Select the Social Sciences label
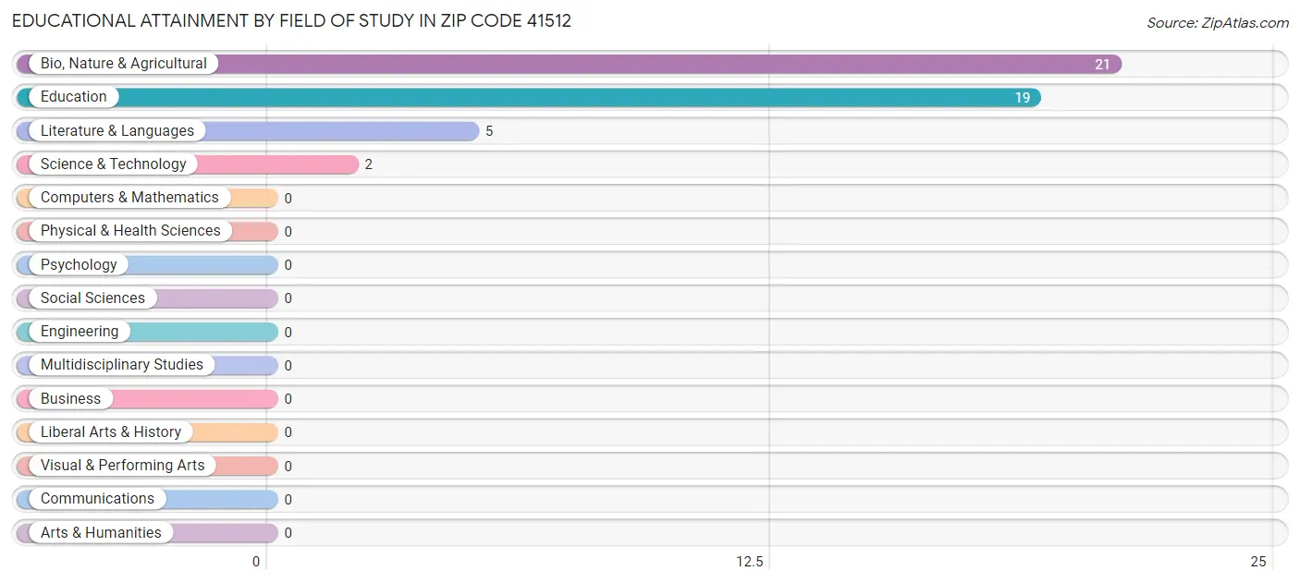Viewport: 1300px width, 583px height. (92, 298)
